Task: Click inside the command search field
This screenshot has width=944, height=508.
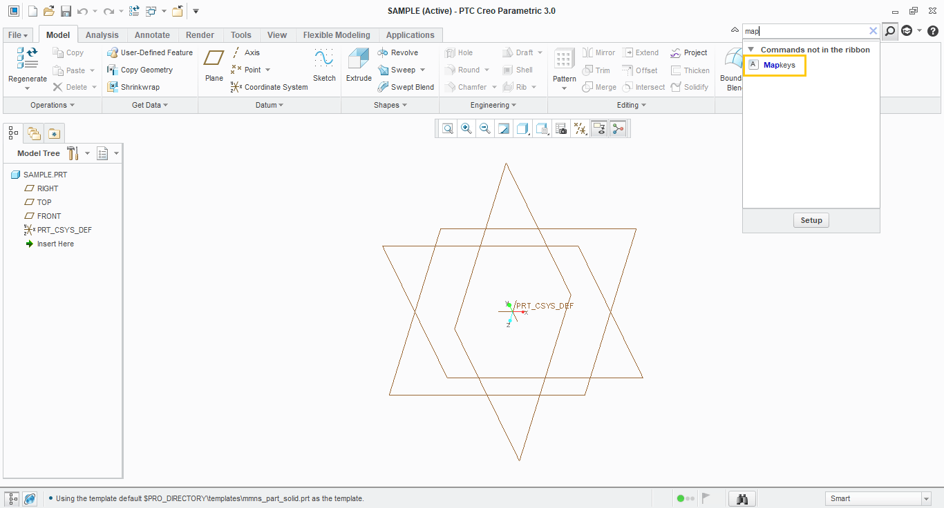Action: (x=802, y=30)
